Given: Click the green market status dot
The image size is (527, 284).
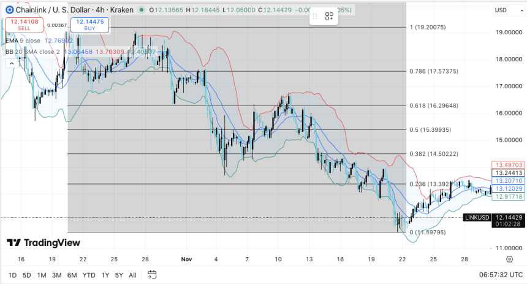Looking at the screenshot, I should (142, 10).
